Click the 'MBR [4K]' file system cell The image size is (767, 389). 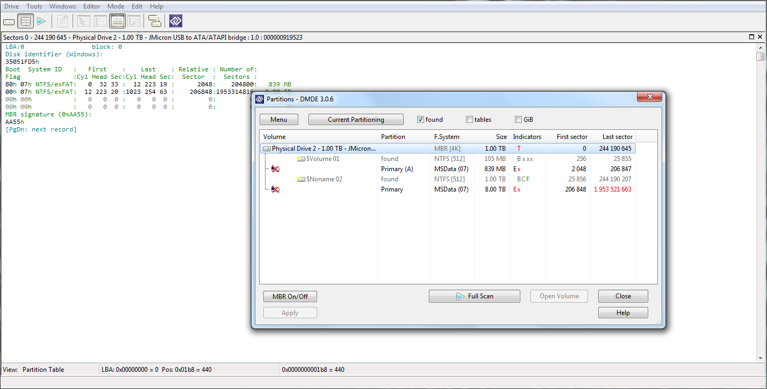point(447,149)
